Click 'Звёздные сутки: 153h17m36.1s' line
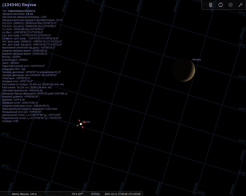This screenshot has height=196, width=246. [x=20, y=103]
